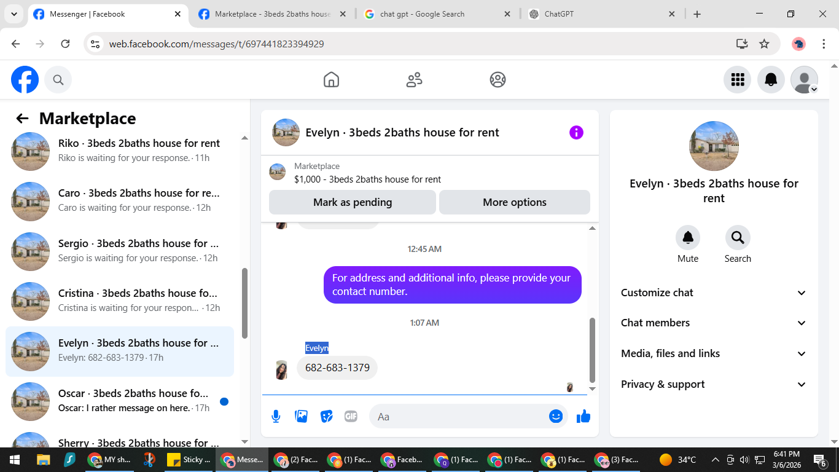Send a voice clip microphone icon

276,417
